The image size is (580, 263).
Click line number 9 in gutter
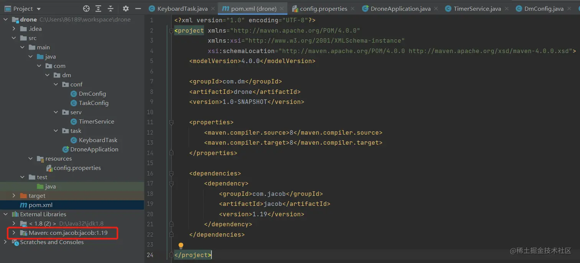(x=152, y=102)
